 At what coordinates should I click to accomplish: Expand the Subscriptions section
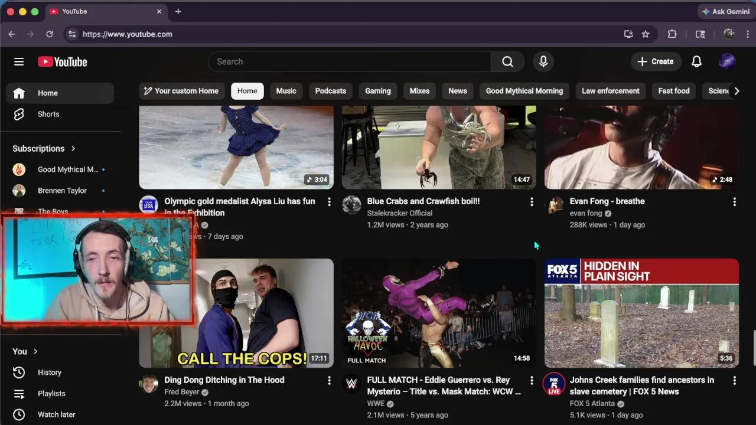click(x=44, y=149)
